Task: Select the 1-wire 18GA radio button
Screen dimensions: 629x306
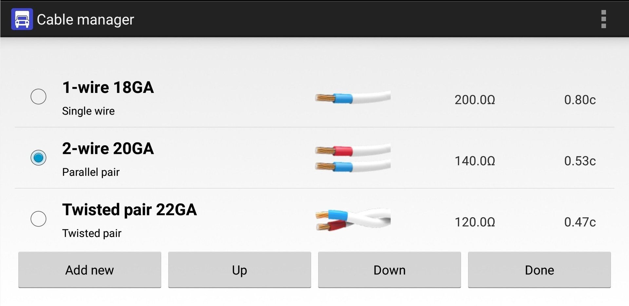Action: click(38, 97)
